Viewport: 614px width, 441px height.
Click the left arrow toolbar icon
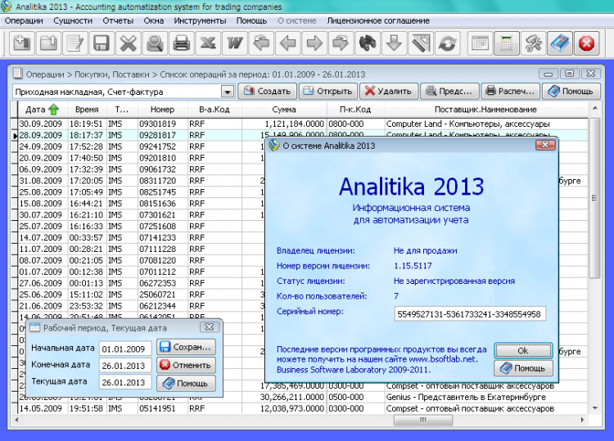click(x=288, y=43)
